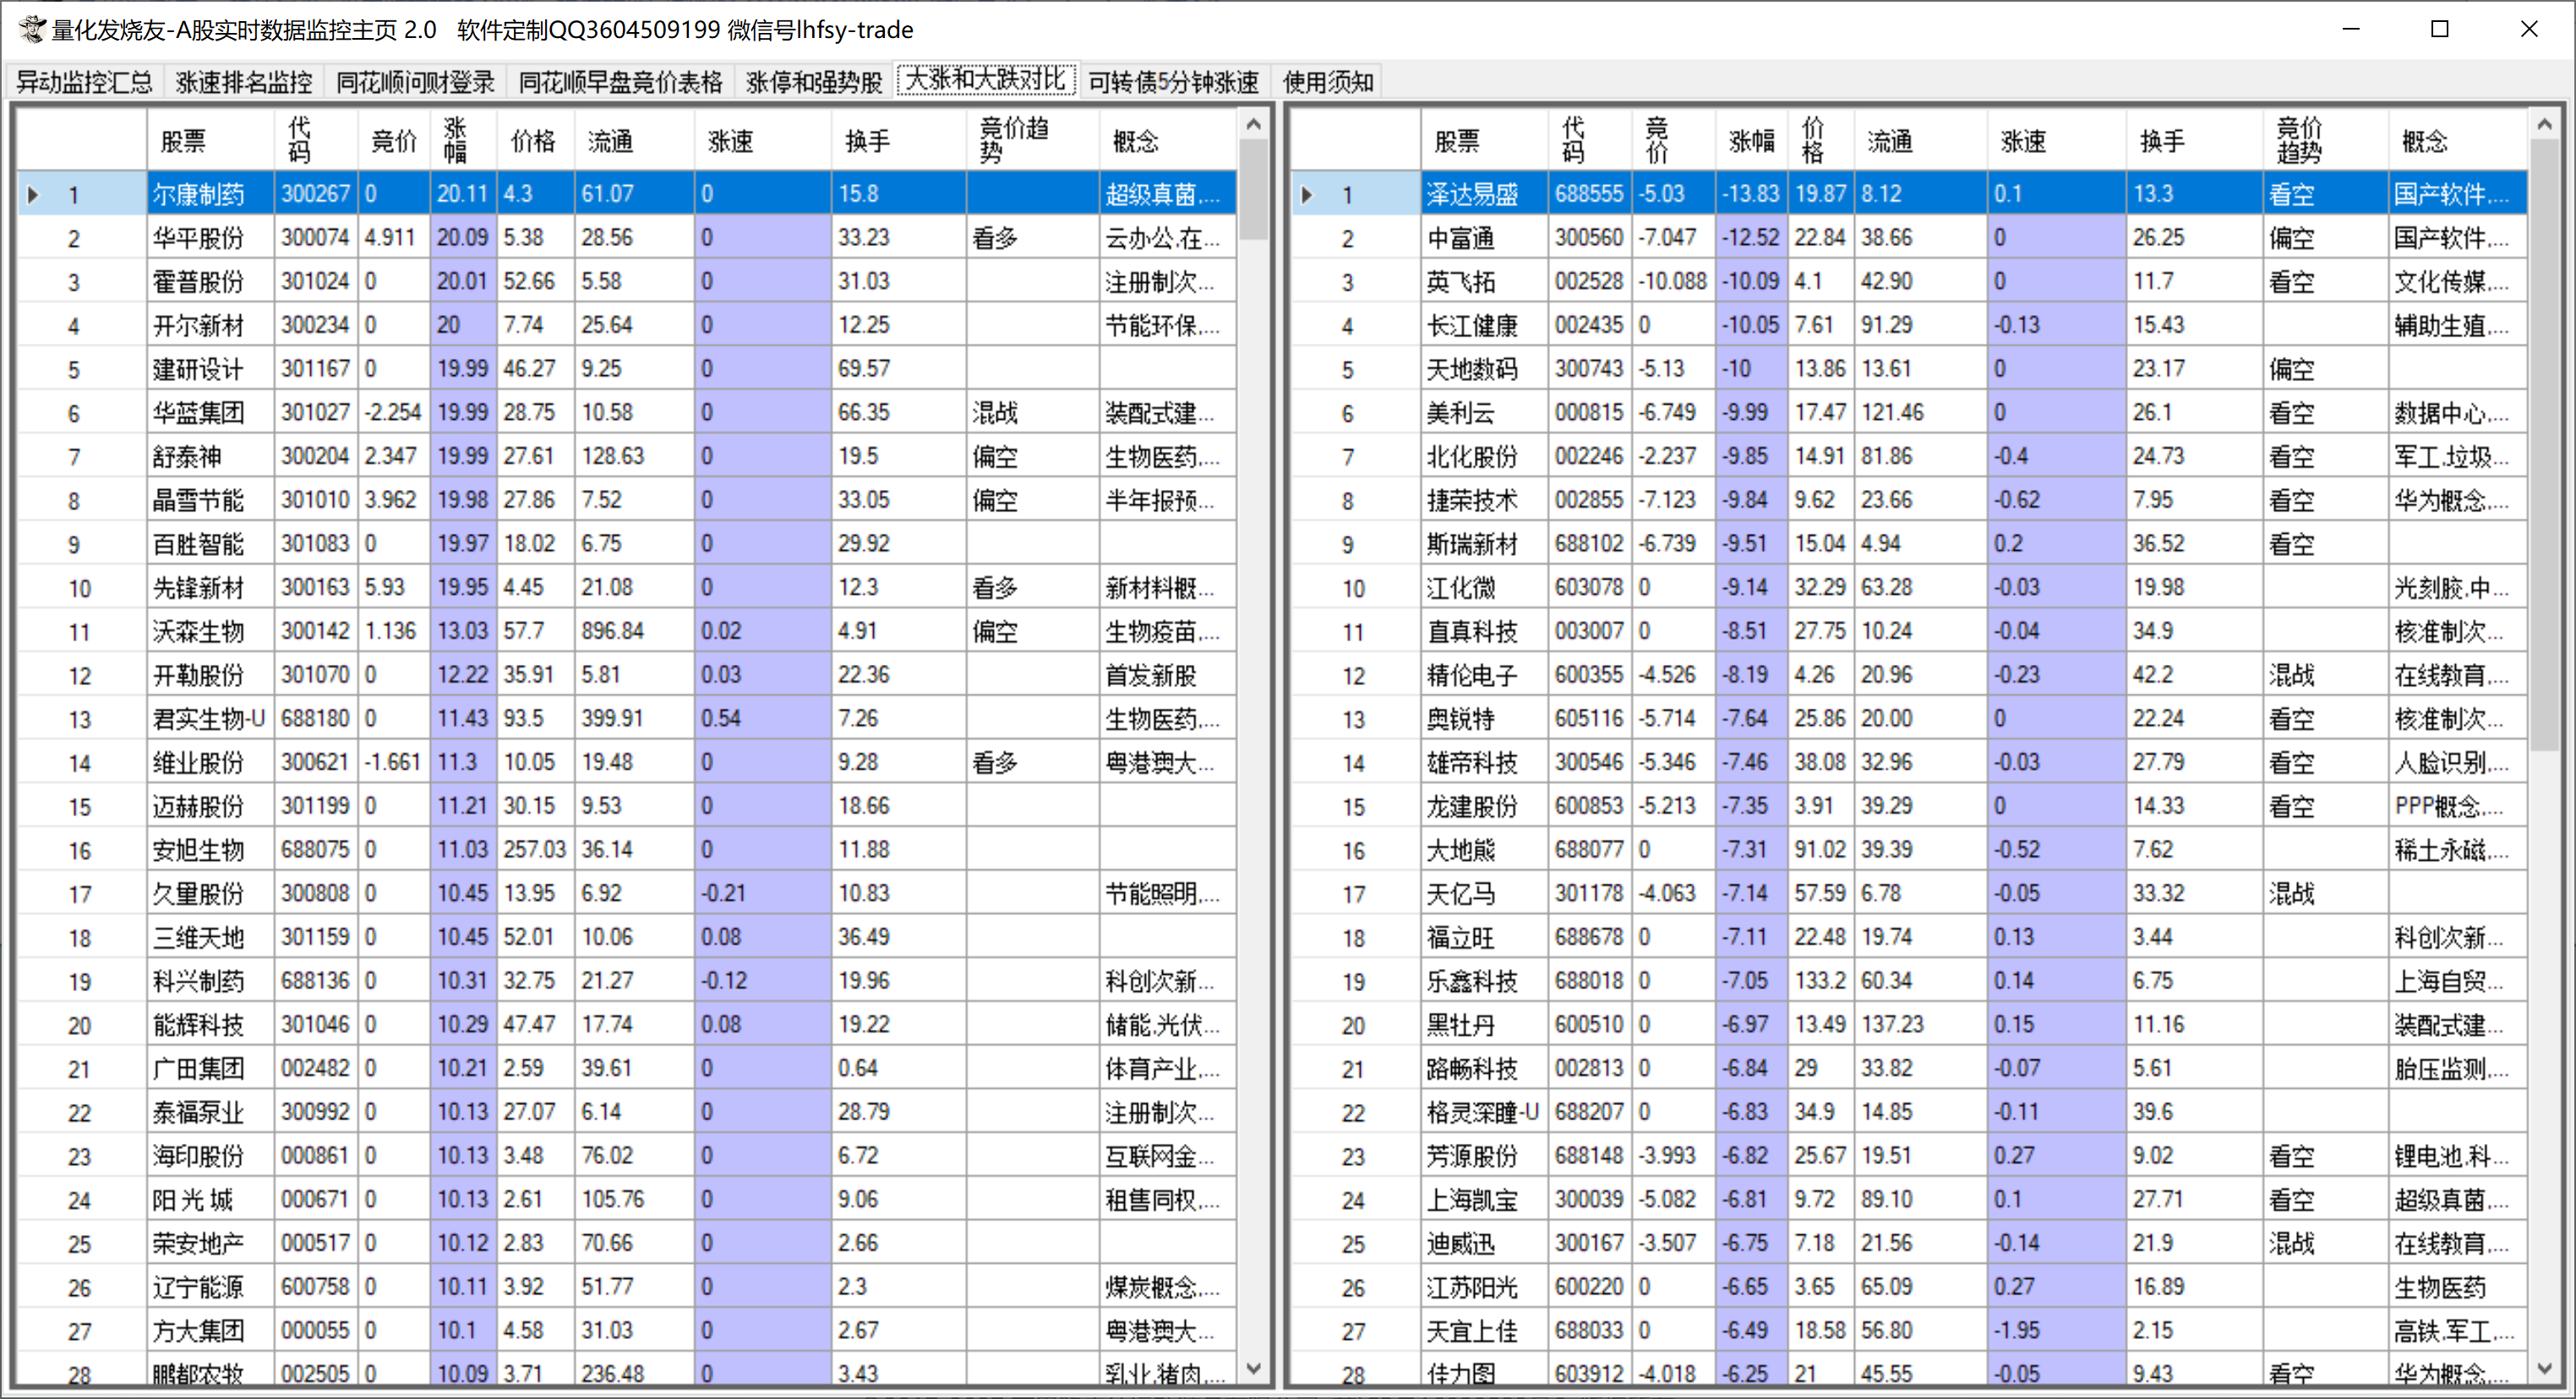Sort right table by 股票 header
Viewport: 2576px width, 1399px height.
coord(1484,141)
